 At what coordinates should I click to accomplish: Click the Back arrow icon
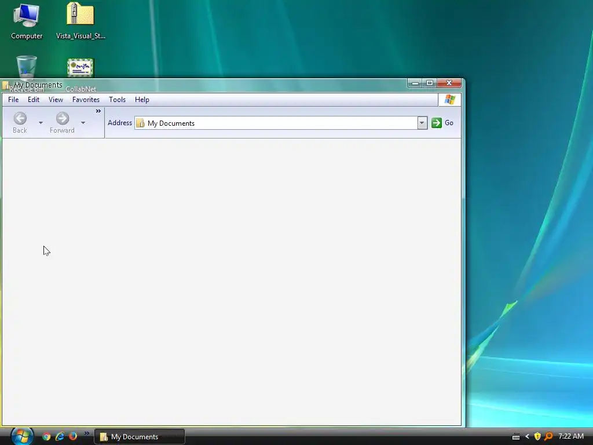20,118
